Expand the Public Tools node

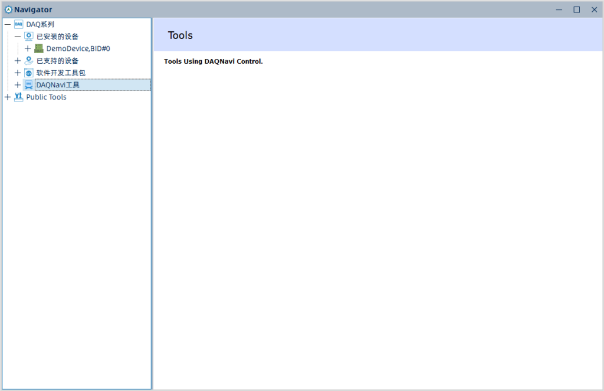8,97
